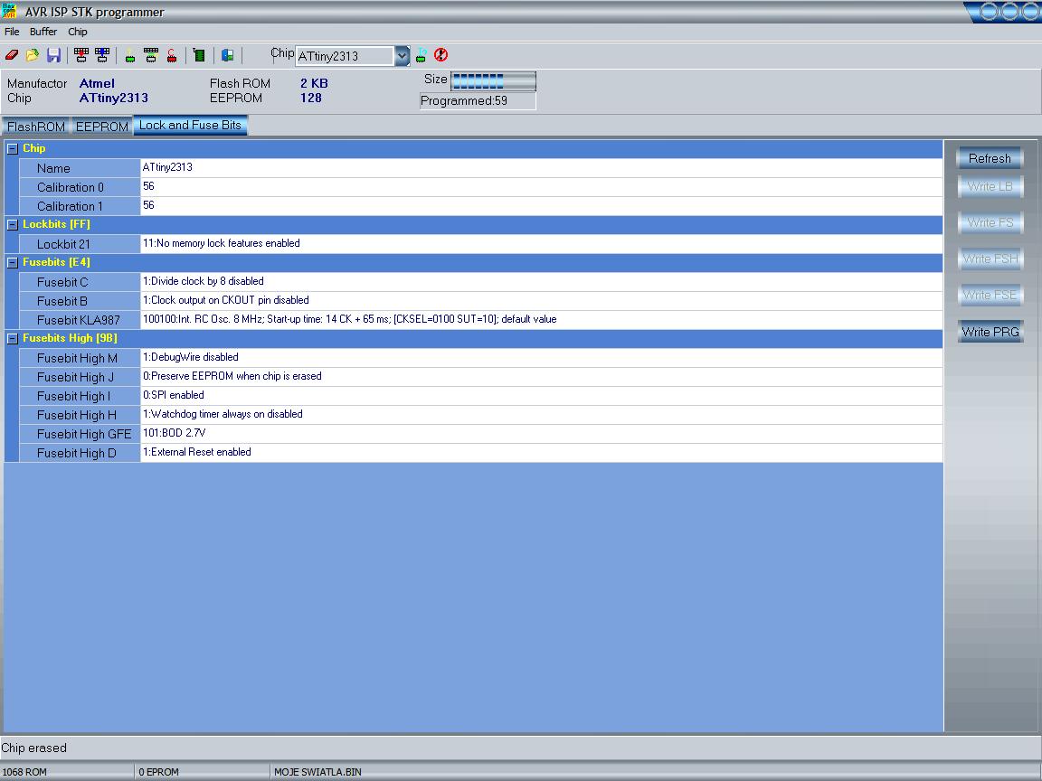Save buffer using the blue floppy disk icon

point(53,55)
